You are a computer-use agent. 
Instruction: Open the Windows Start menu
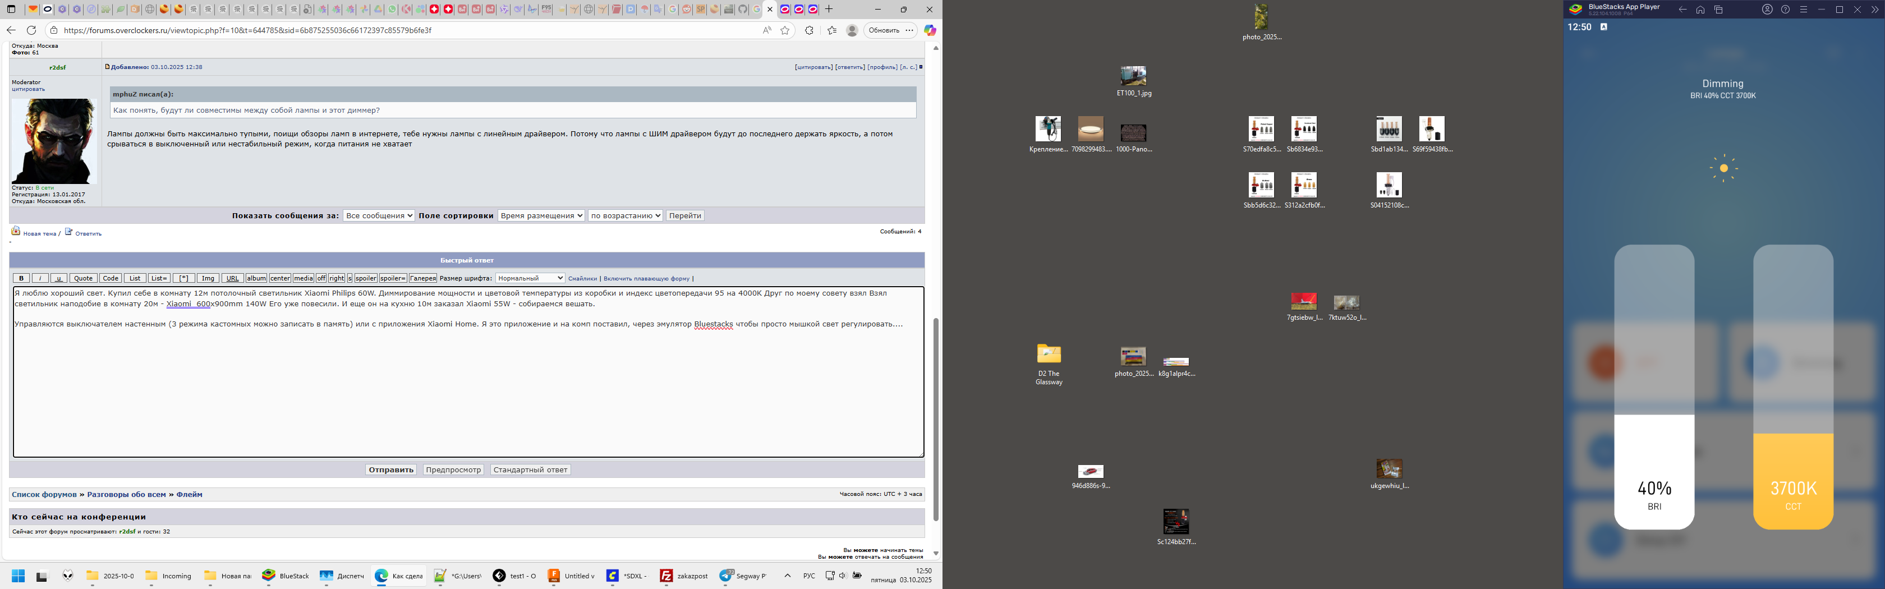pyautogui.click(x=19, y=576)
